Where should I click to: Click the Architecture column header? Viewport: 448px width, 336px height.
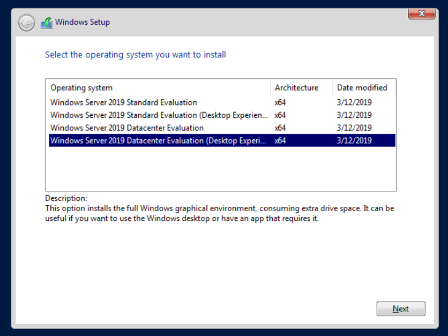[x=296, y=88]
